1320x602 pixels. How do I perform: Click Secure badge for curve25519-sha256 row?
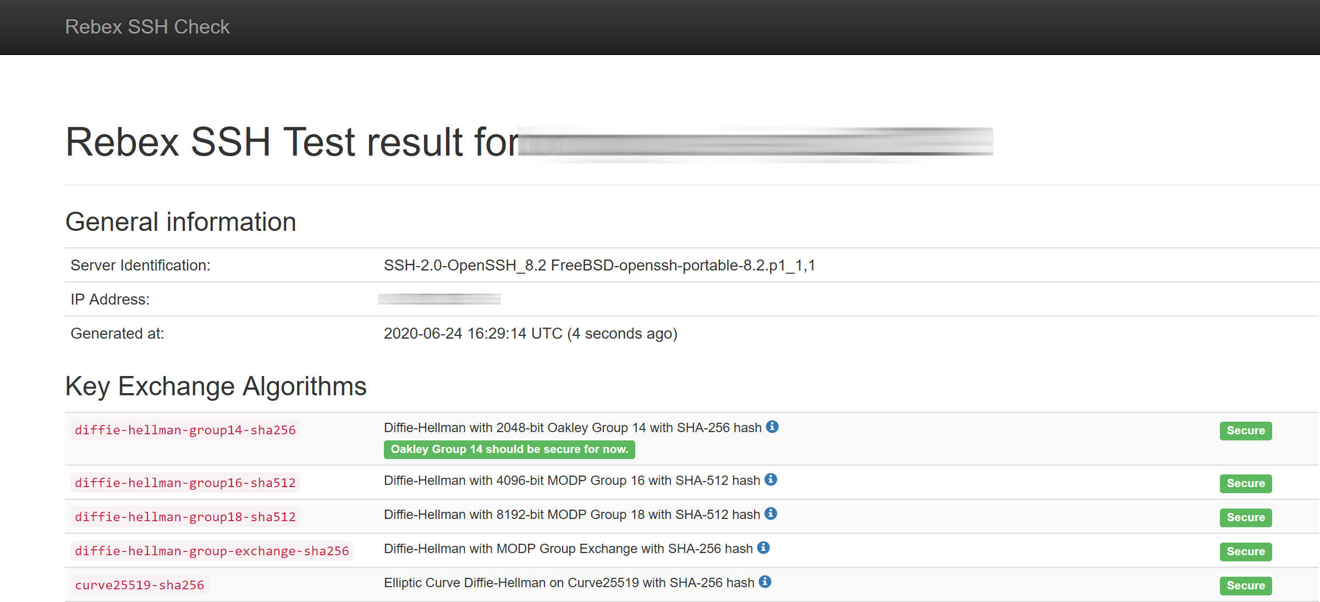coord(1245,586)
